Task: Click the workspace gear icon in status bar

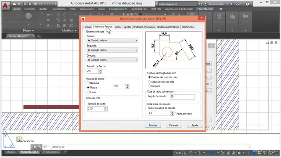Action: (239, 153)
